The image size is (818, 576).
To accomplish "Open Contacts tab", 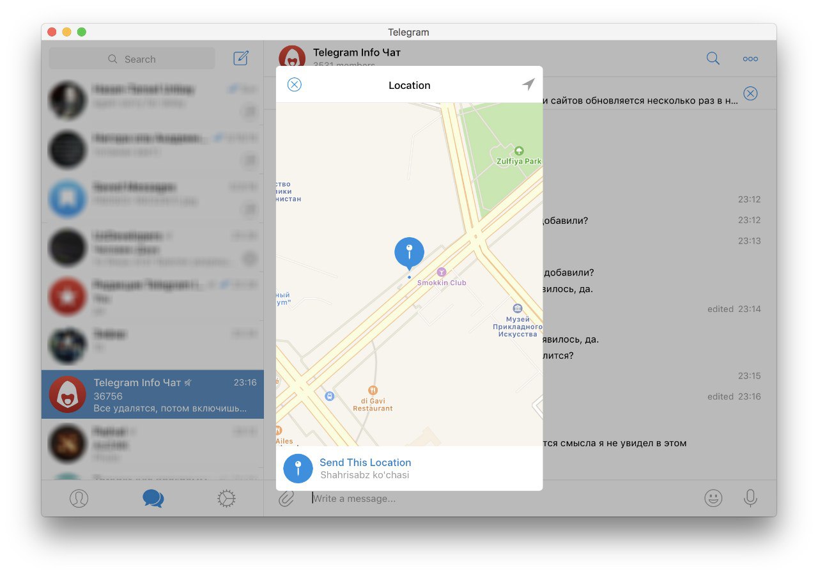I will [x=79, y=499].
